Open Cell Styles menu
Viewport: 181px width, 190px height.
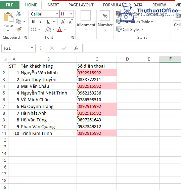pos(130,30)
